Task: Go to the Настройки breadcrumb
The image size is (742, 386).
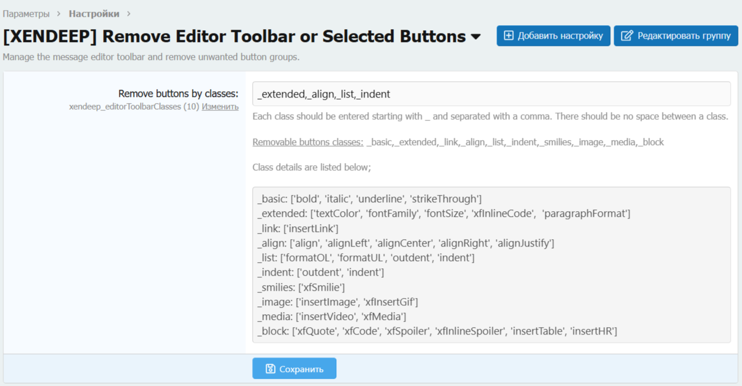Action: coord(94,13)
